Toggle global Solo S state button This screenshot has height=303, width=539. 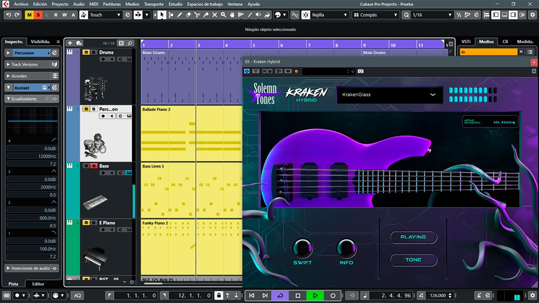38,15
